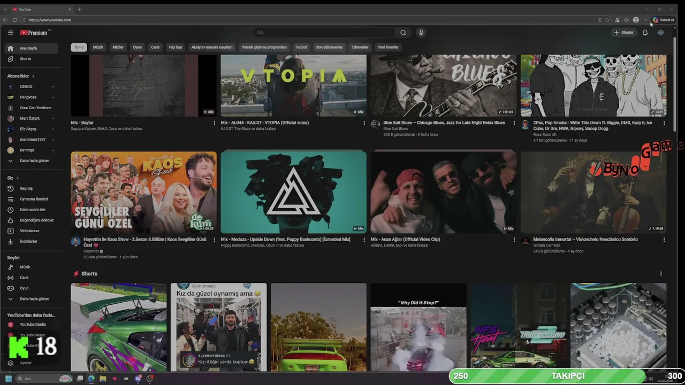
Task: Open the Windows Start menu
Action: 9,379
